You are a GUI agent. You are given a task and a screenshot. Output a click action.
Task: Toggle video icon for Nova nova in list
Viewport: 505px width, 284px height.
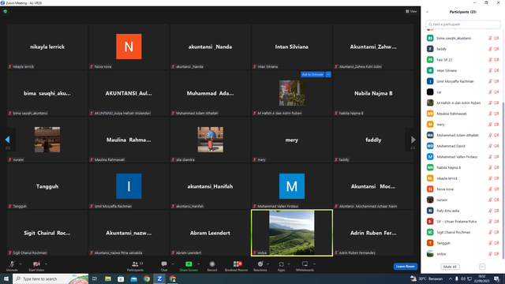tap(496, 189)
